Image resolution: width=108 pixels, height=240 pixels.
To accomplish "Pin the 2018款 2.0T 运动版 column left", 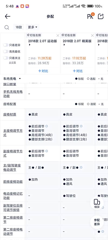I will [x=34, y=35].
